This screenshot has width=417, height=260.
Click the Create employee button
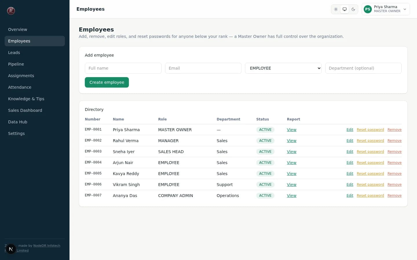pos(107,82)
